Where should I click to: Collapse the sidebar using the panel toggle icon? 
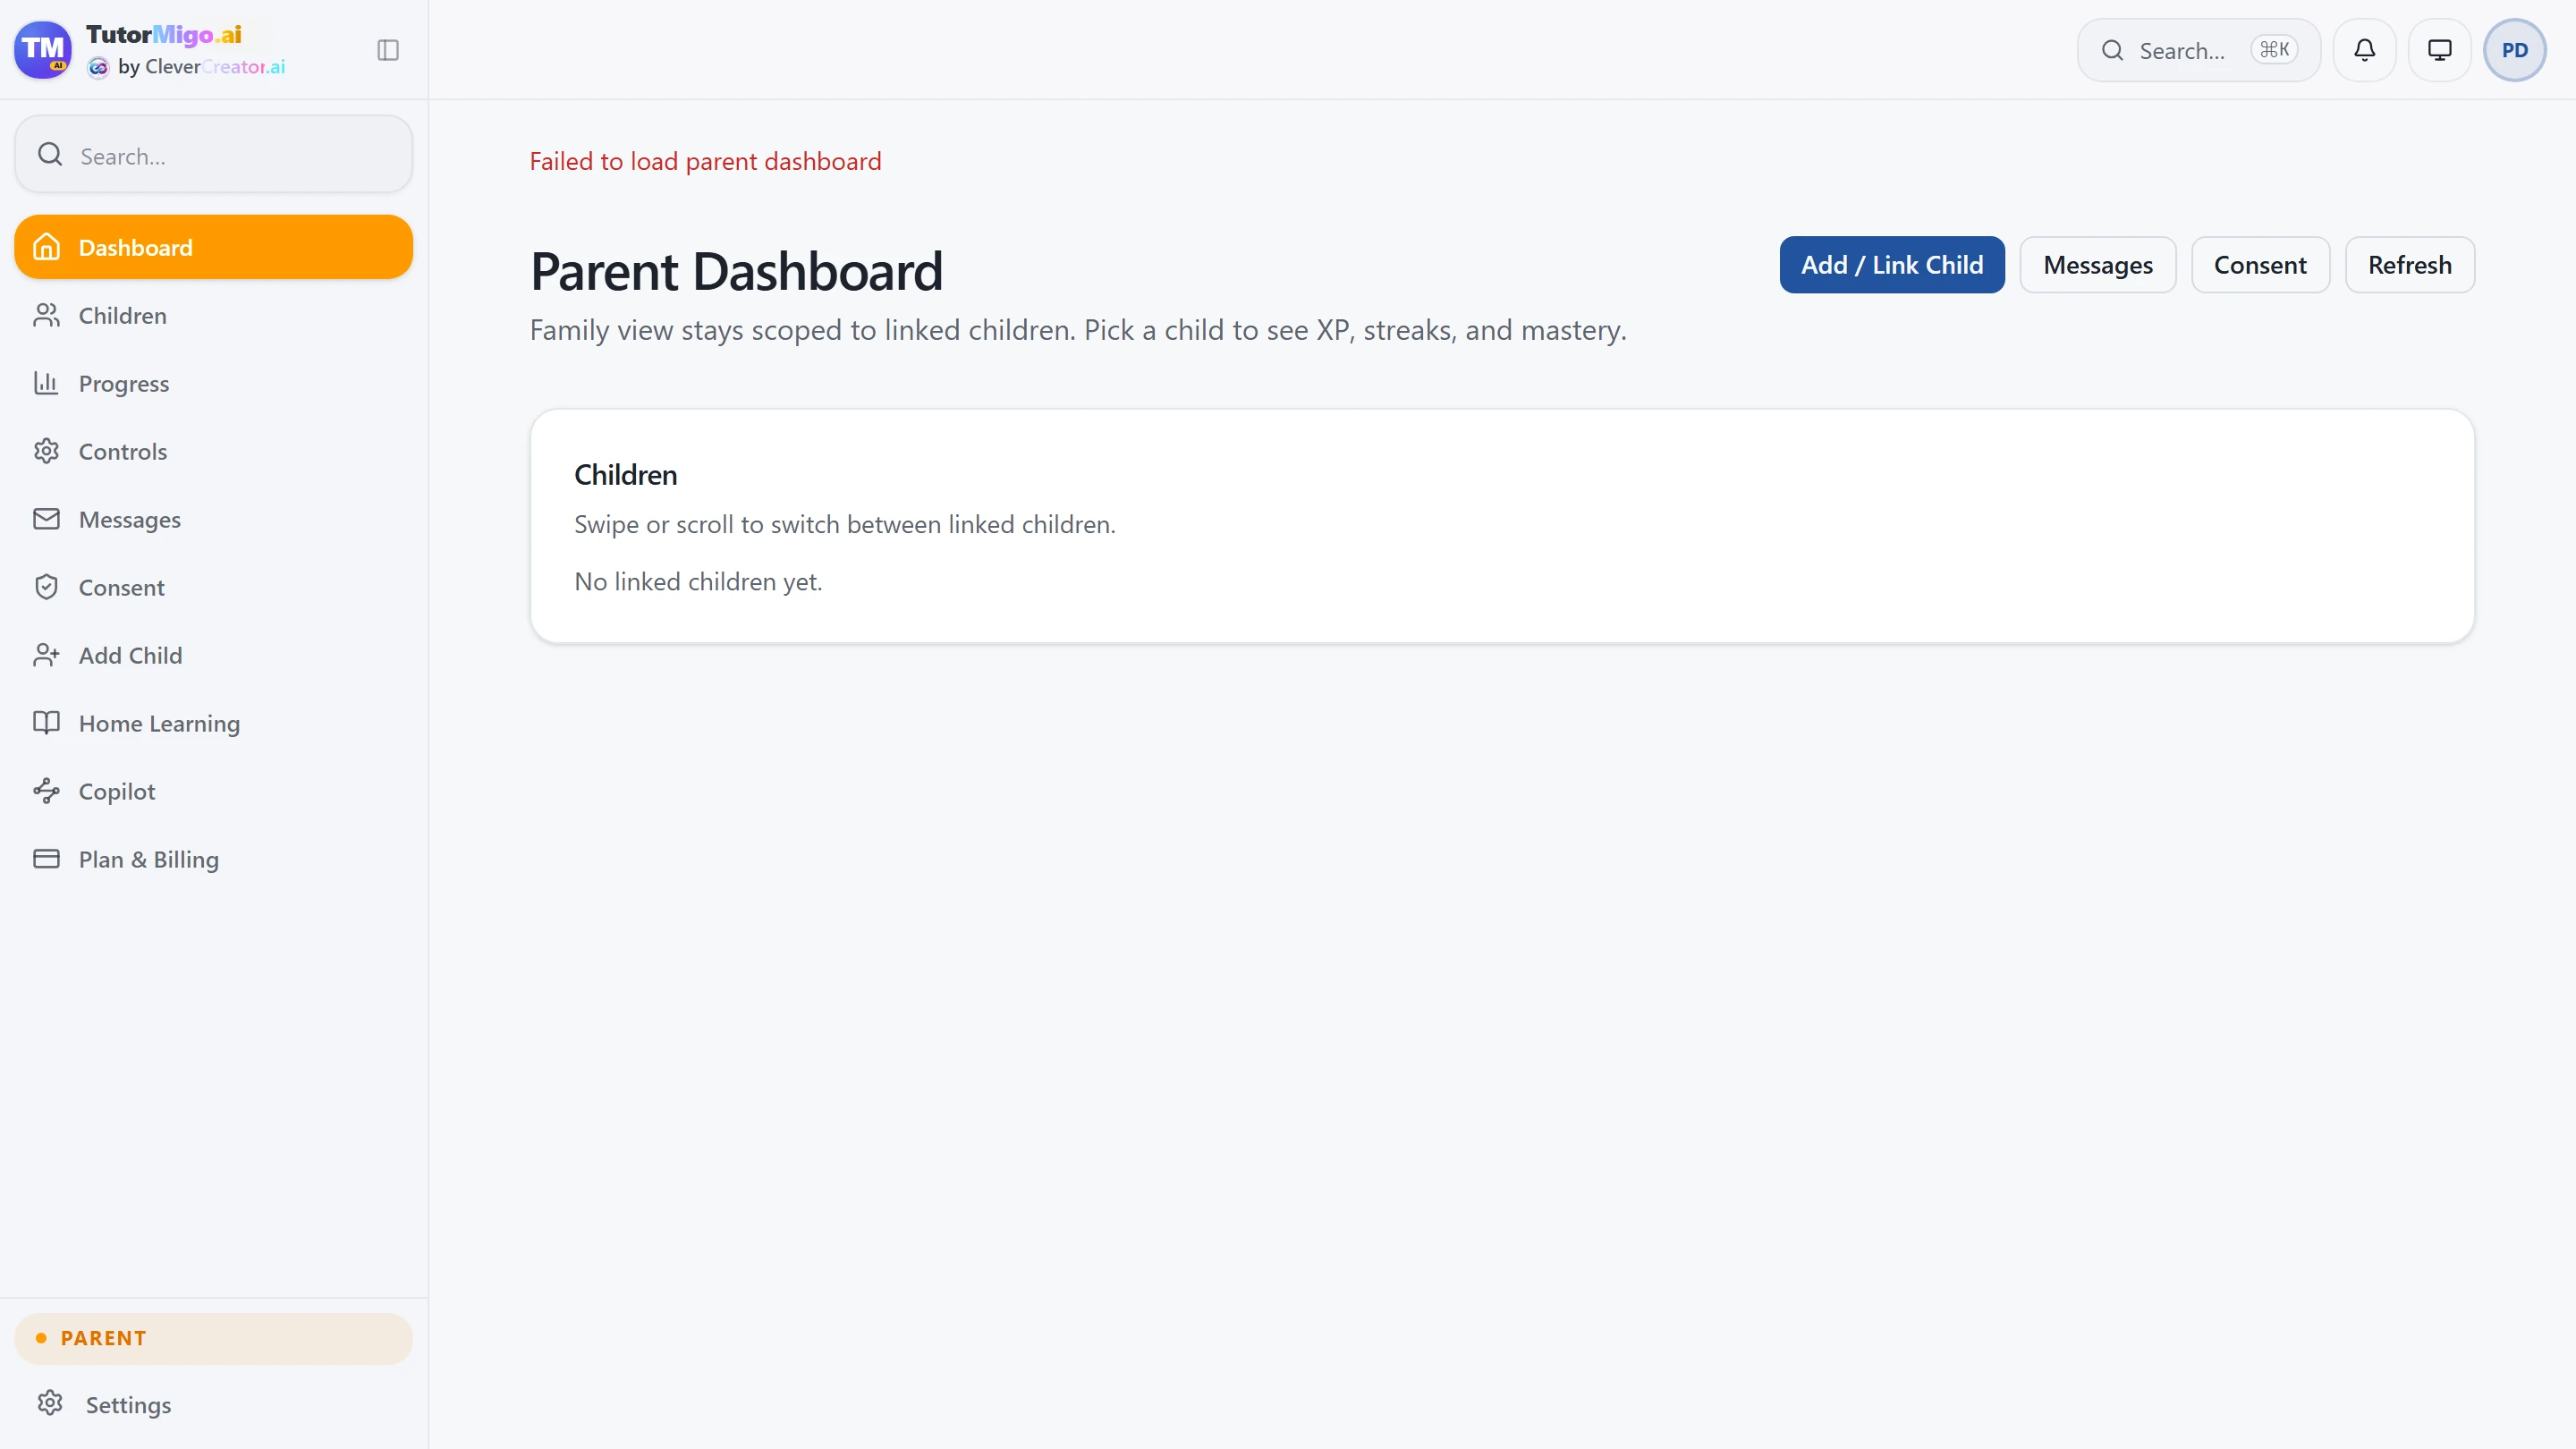click(388, 50)
